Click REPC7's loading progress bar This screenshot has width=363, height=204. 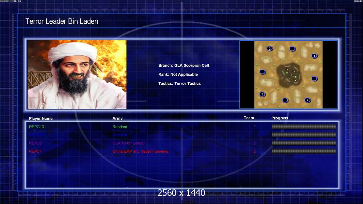click(x=304, y=151)
